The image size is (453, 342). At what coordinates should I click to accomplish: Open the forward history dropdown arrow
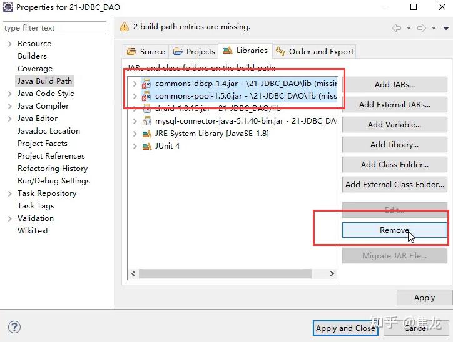pos(434,28)
